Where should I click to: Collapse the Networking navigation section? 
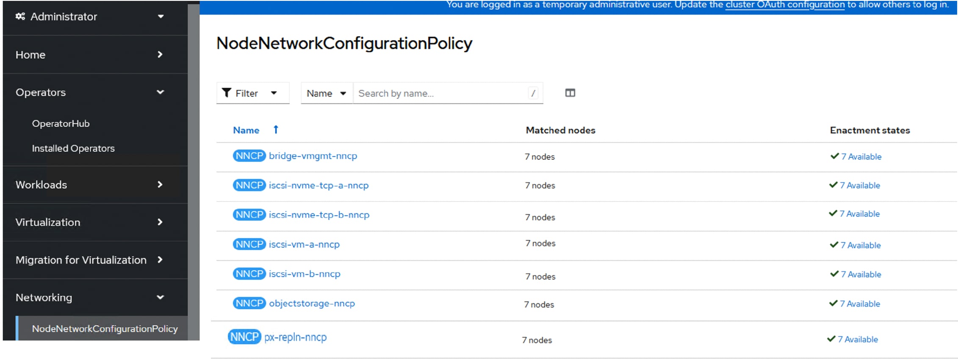pyautogui.click(x=90, y=298)
